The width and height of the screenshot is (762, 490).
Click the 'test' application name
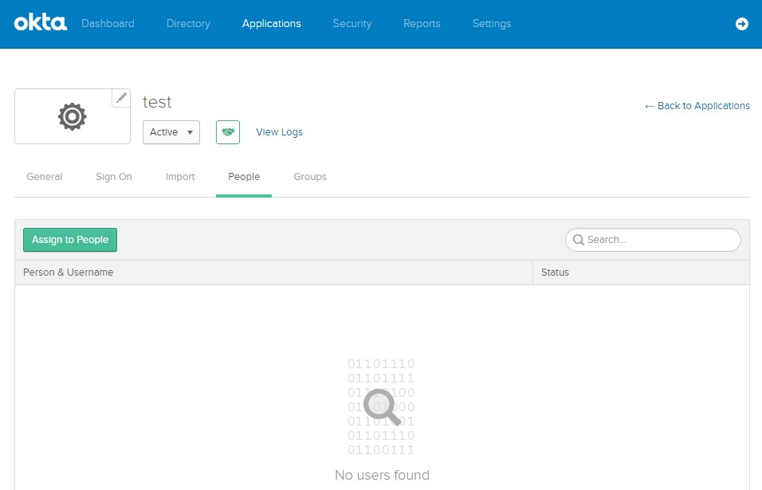pos(157,102)
